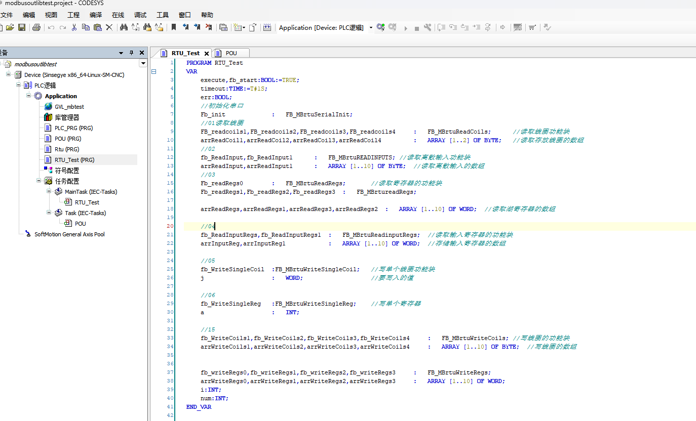Viewport: 696px width, 421px height.
Task: Switch to the POU editor tab
Action: (x=231, y=53)
